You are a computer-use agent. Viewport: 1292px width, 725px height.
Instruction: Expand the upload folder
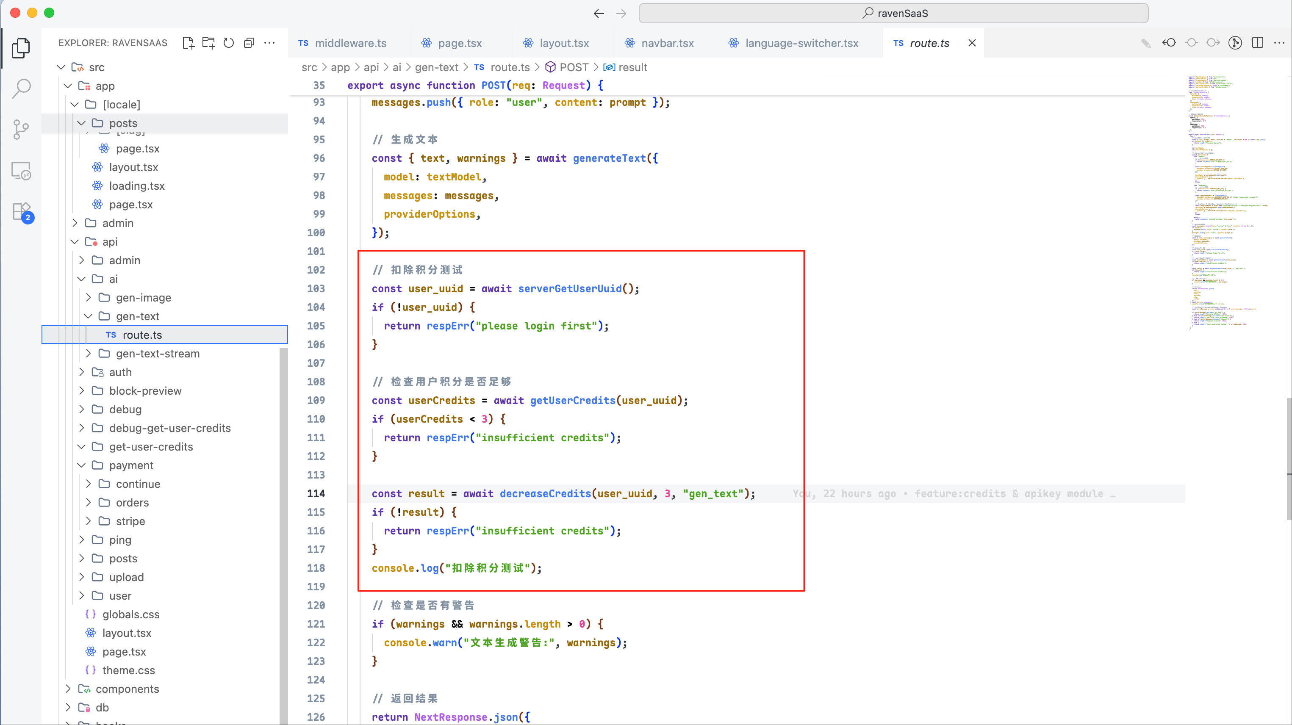pos(82,577)
